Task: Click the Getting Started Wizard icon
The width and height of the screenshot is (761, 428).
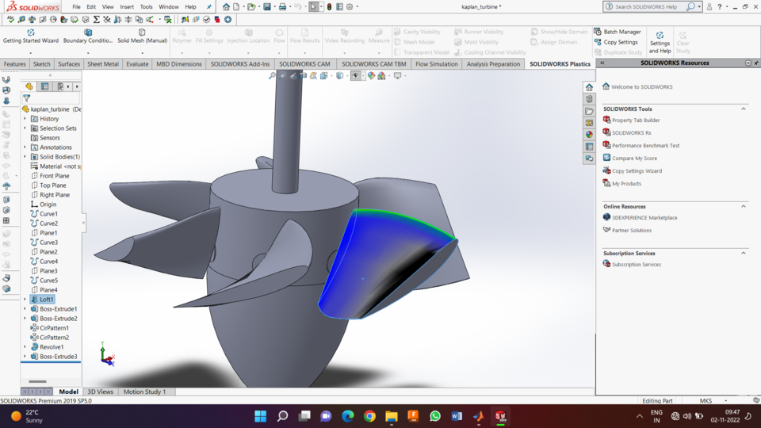Action: click(31, 32)
